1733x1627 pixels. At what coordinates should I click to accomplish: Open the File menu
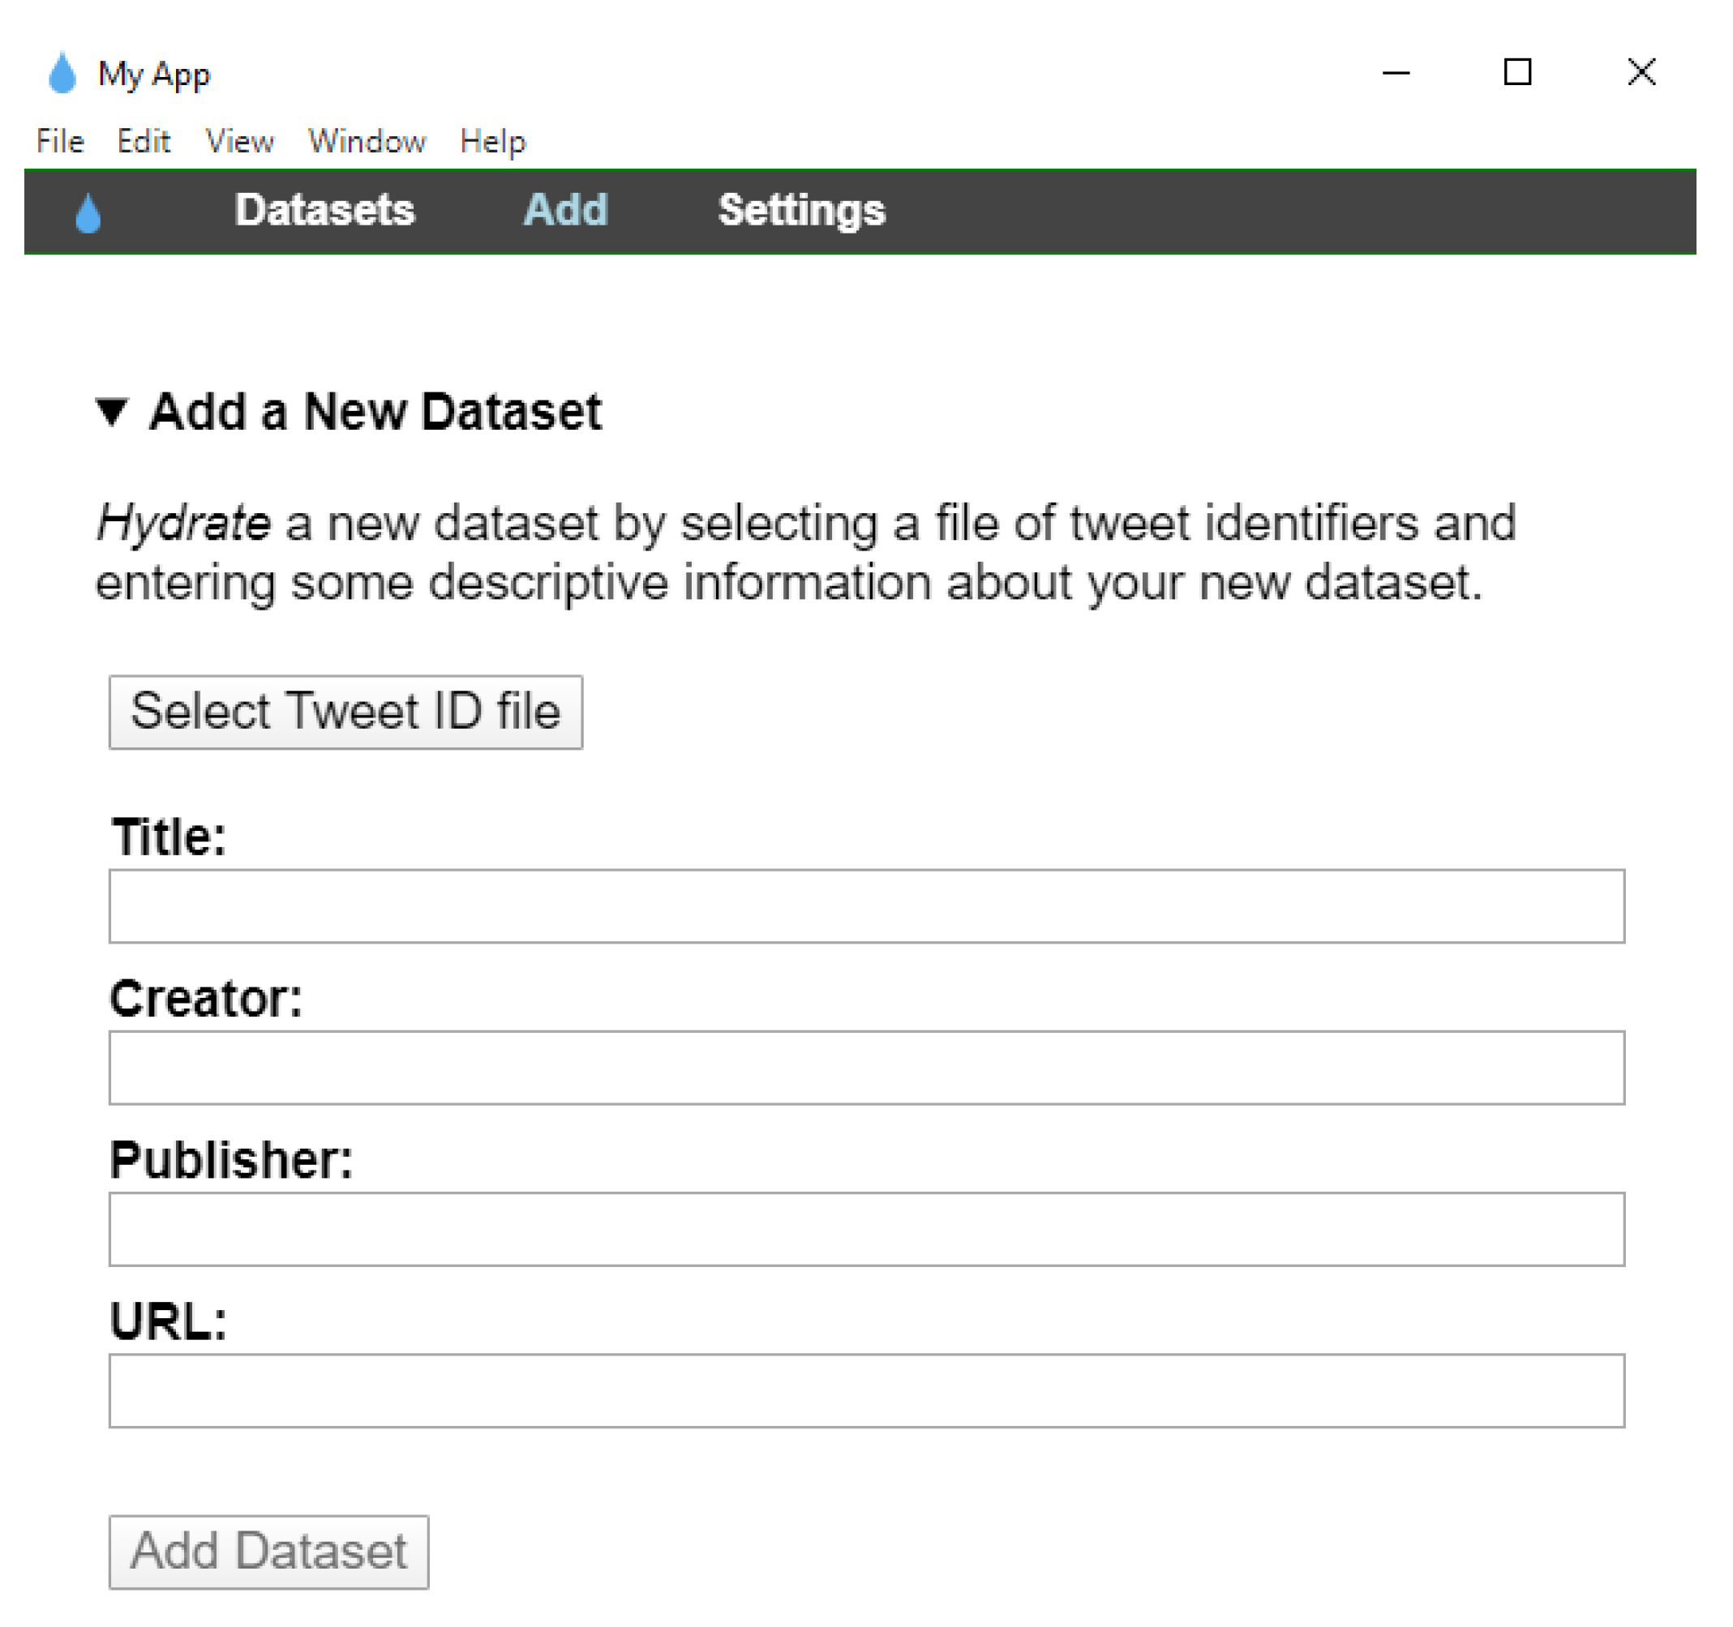pos(60,141)
